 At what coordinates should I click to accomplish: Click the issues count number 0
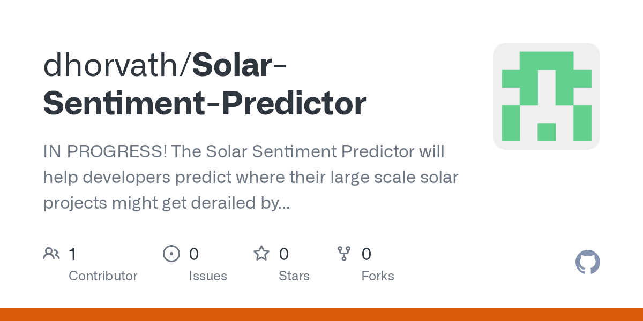(194, 254)
